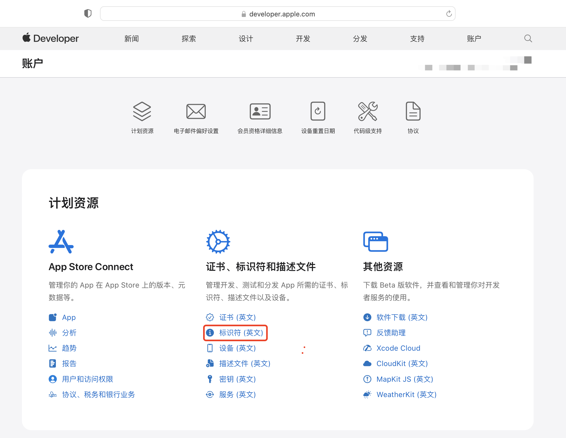Click the App Store Connect heading
The image size is (566, 438).
[x=91, y=267]
